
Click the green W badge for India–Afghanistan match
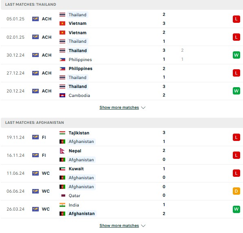(x=236, y=209)
